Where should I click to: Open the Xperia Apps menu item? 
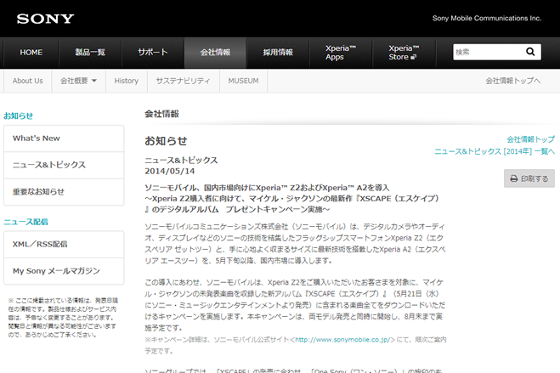coord(341,53)
